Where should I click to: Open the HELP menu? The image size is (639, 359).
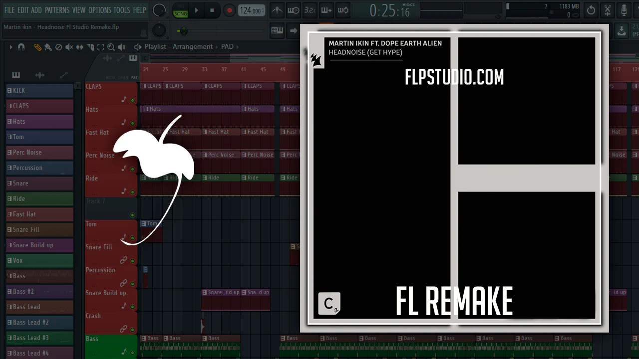(139, 10)
